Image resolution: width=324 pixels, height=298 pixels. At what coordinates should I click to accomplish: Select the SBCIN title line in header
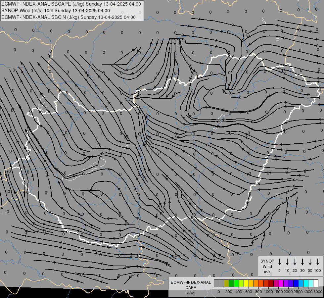tap(69, 17)
